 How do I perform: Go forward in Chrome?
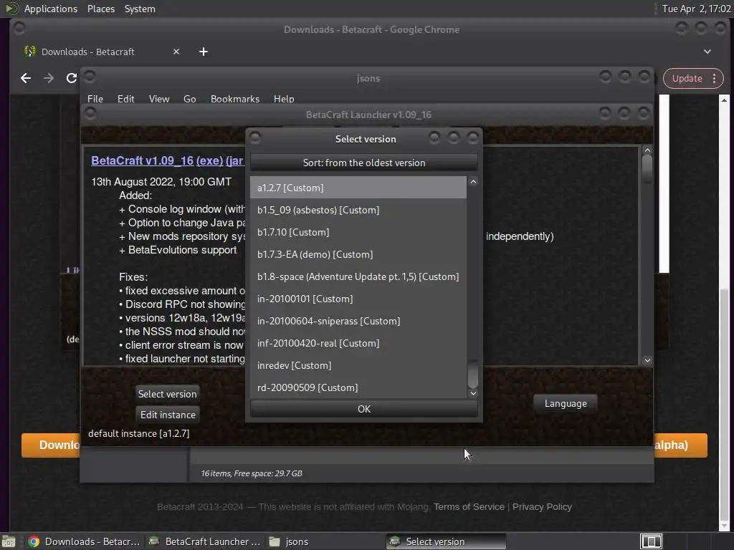(48, 78)
